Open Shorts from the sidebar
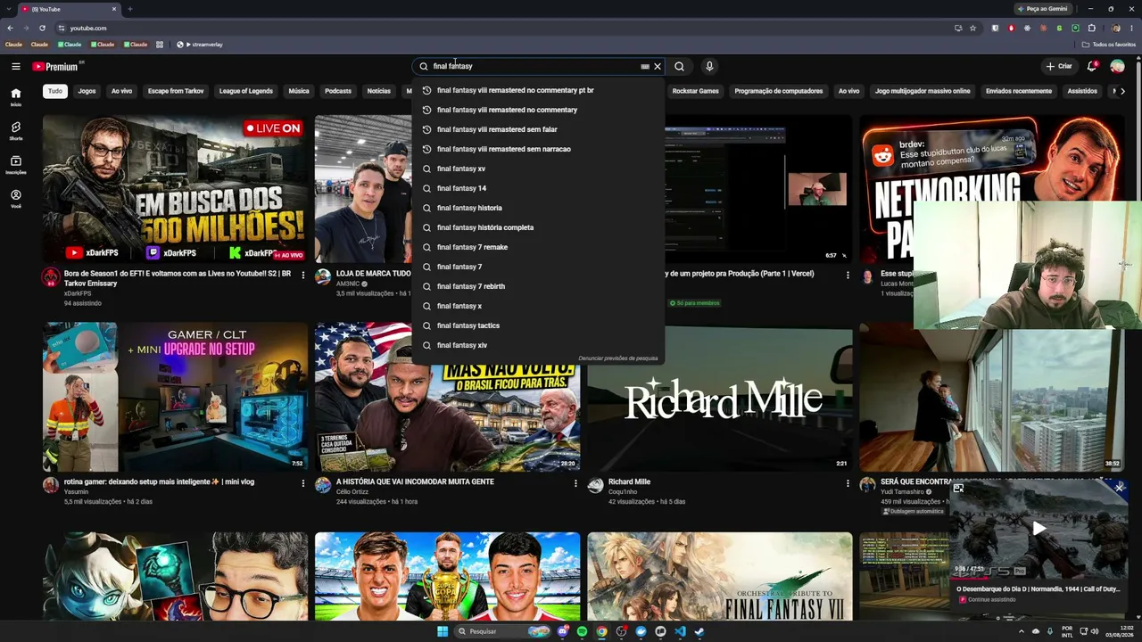Screen dimensions: 1142x642 pyautogui.click(x=16, y=131)
